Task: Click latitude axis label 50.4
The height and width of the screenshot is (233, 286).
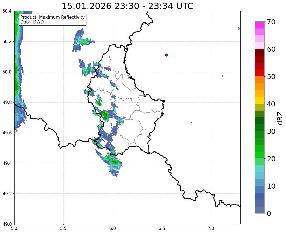Action: click(x=7, y=11)
